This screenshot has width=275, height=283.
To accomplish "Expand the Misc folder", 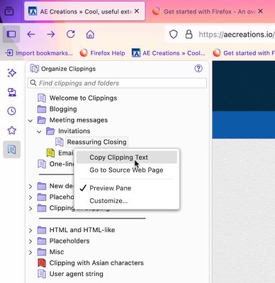I will pyautogui.click(x=30, y=253).
